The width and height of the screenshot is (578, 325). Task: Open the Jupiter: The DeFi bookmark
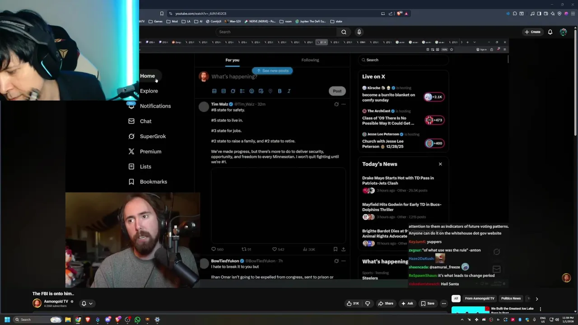(311, 21)
